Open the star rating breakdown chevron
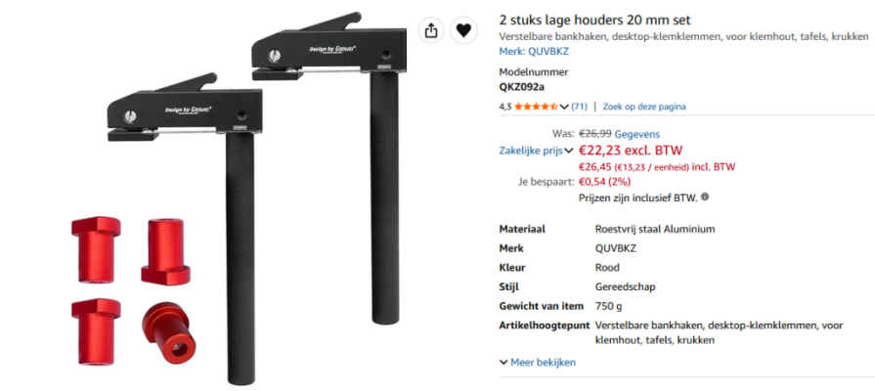This screenshot has height=391, width=875. [x=564, y=107]
